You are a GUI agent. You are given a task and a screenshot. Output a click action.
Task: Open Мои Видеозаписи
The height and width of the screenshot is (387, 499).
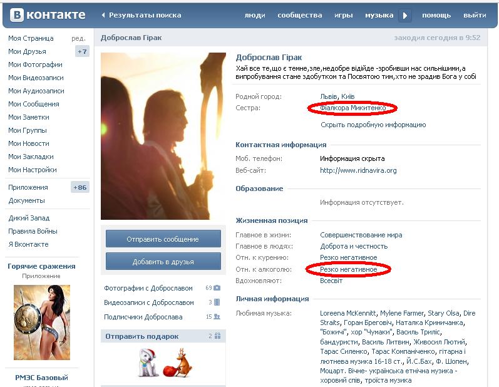36,78
